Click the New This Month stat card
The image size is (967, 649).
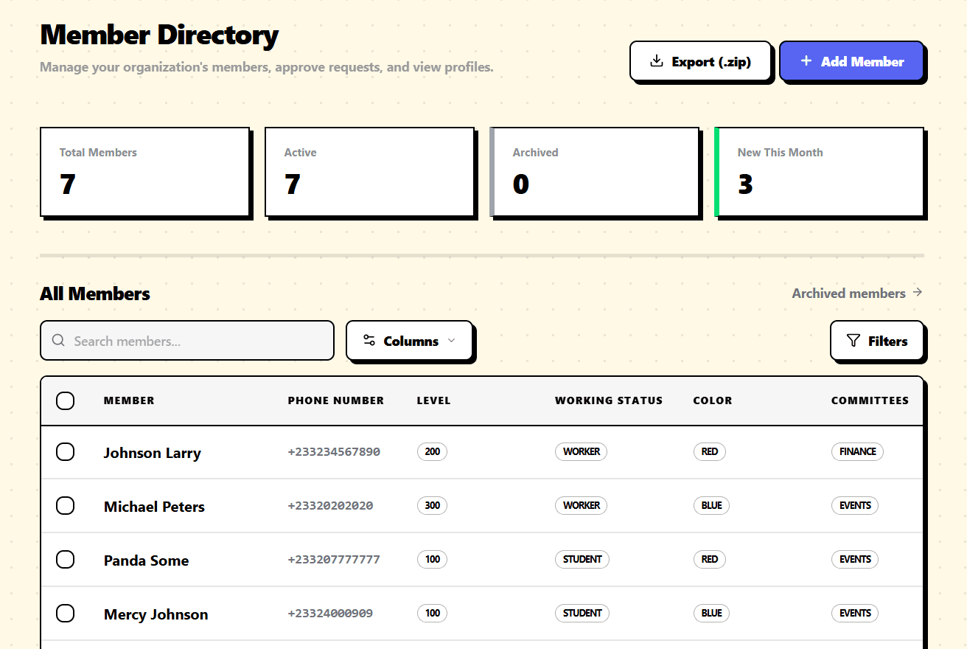(820, 172)
